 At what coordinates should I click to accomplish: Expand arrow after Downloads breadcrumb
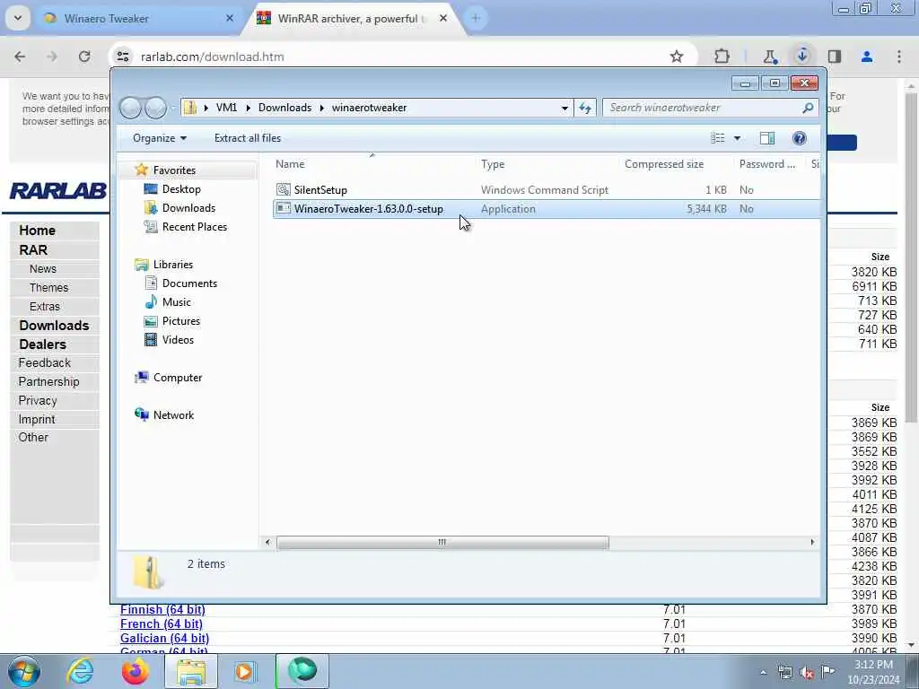(x=322, y=108)
